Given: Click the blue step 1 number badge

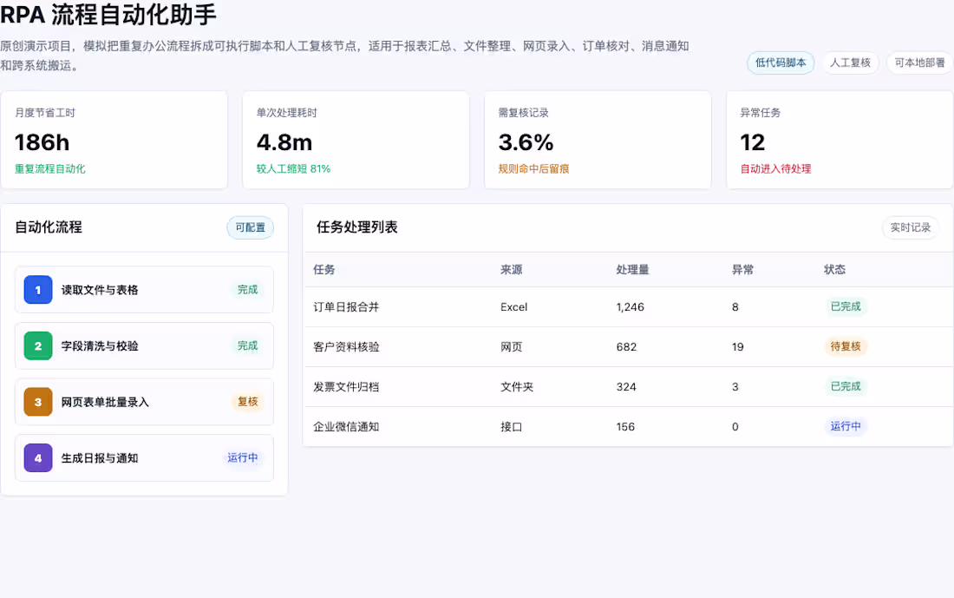Looking at the screenshot, I should point(37,290).
